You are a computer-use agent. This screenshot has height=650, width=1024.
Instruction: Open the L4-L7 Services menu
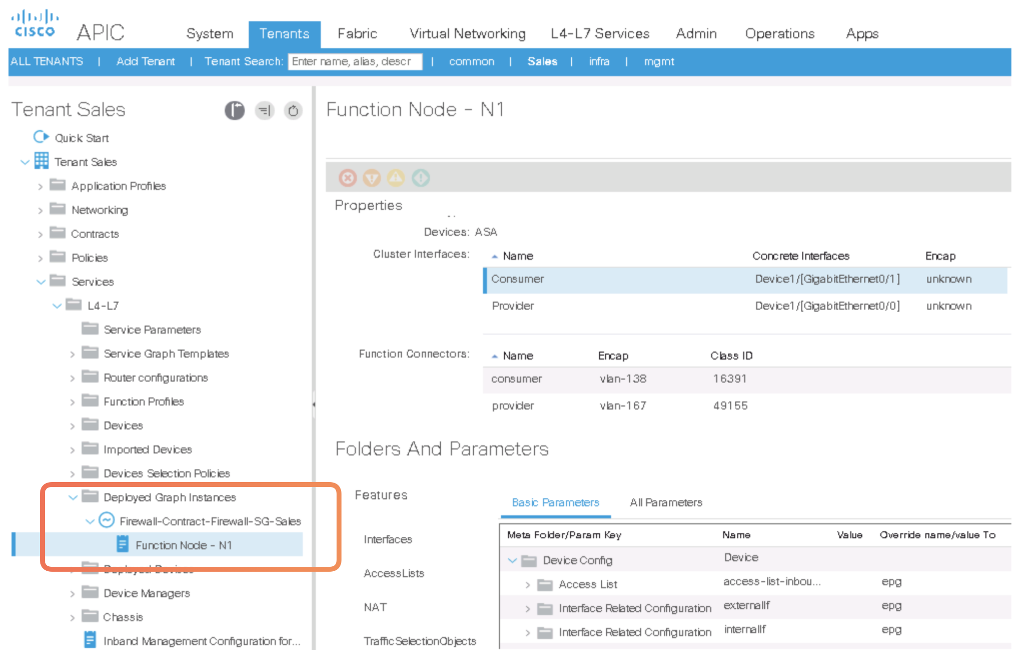(x=600, y=33)
